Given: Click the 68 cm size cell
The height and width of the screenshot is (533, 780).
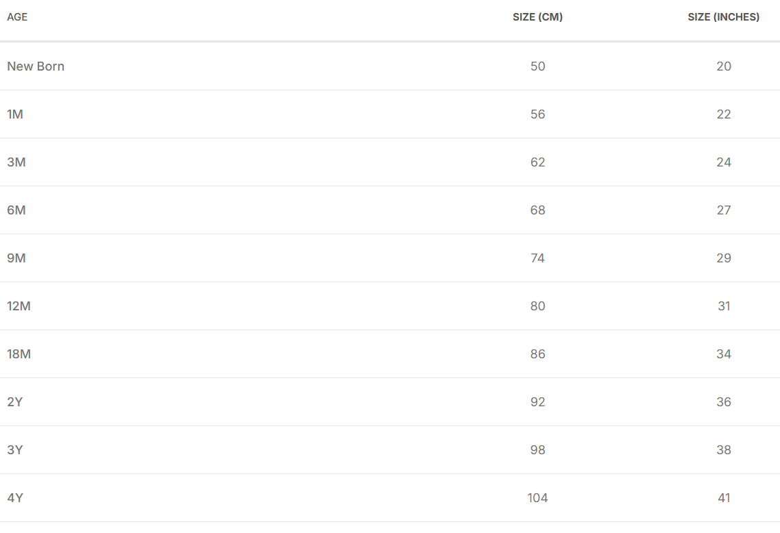Looking at the screenshot, I should click(x=537, y=210).
